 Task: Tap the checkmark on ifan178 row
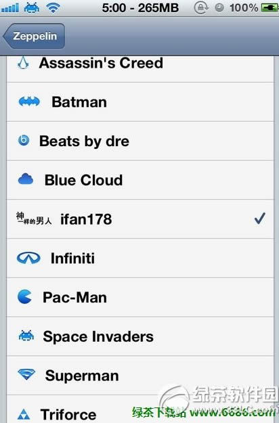[260, 219]
